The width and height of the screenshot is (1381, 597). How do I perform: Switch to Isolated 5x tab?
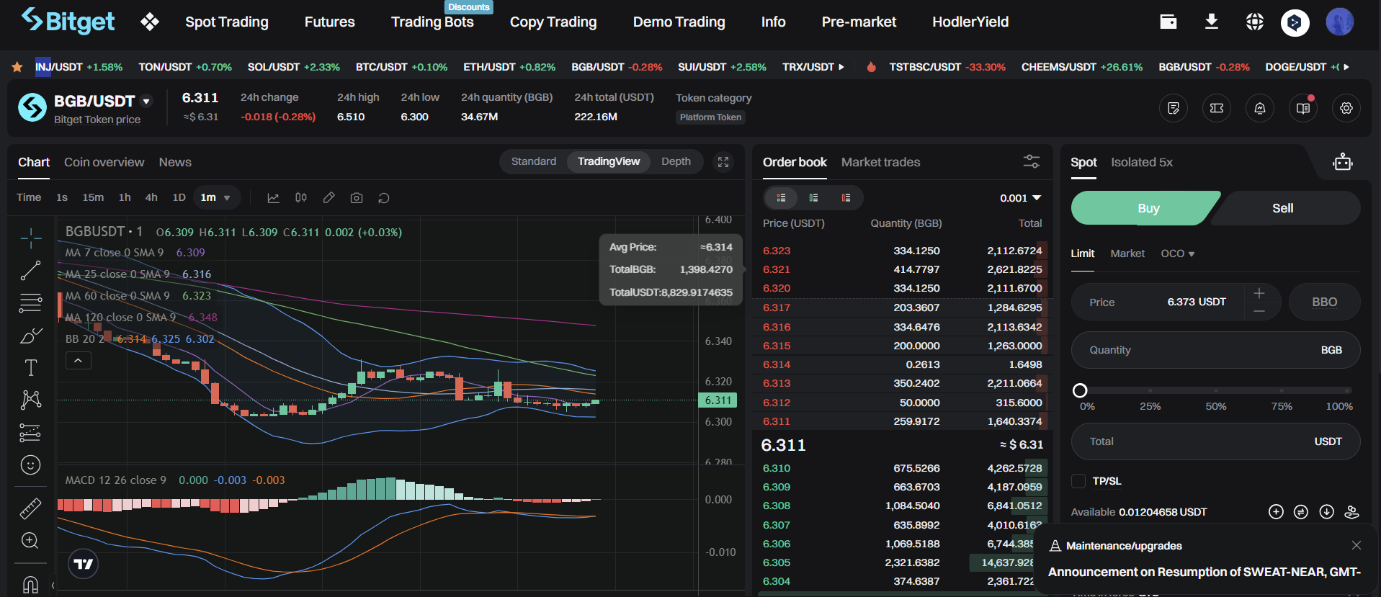point(1142,162)
